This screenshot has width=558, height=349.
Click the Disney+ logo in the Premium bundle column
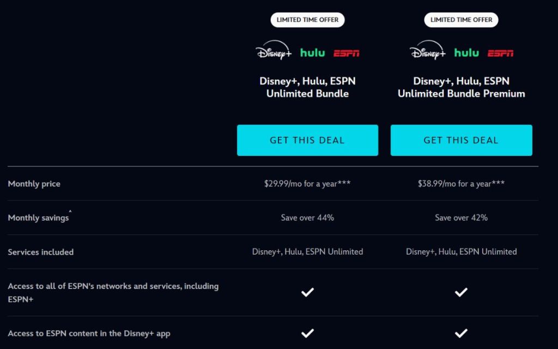(427, 52)
